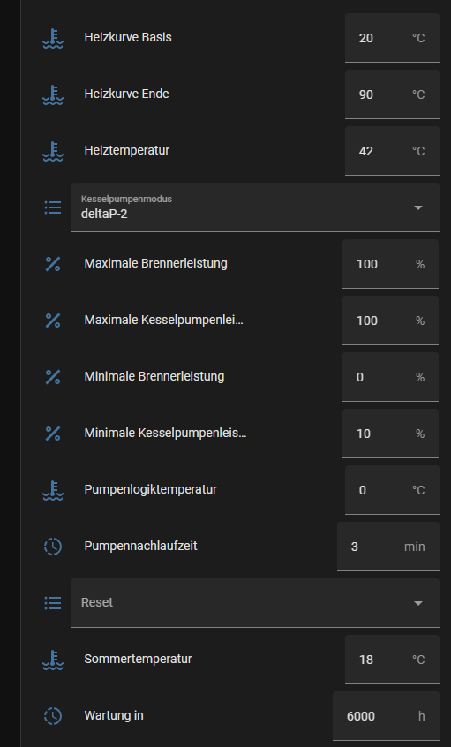Select the Heizkurve Ende input showing 90

[x=392, y=94]
